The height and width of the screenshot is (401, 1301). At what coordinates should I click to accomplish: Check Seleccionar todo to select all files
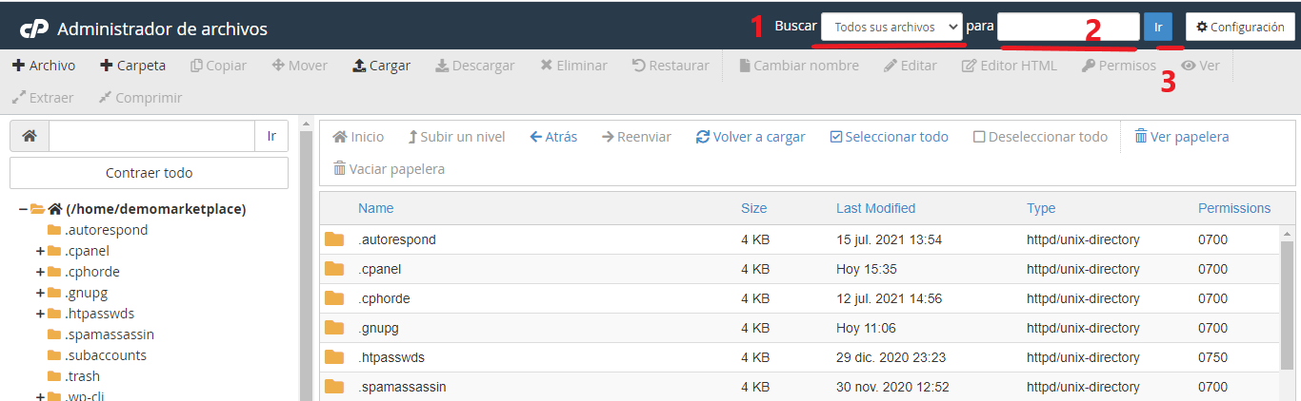(836, 137)
